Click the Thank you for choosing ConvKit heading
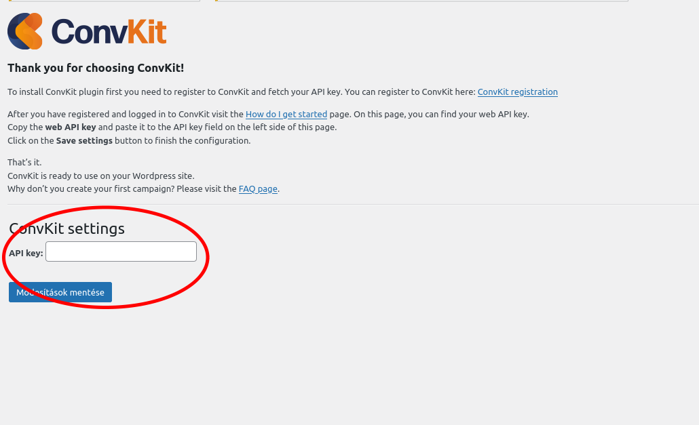The width and height of the screenshot is (699, 425). (x=96, y=68)
